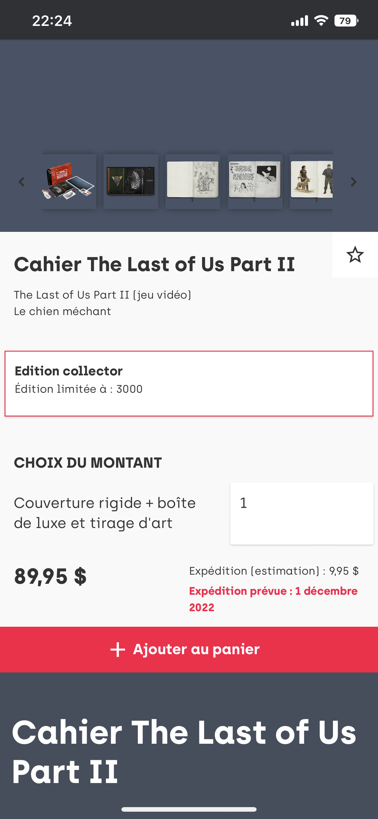
Task: Open Le chien méchant publisher link
Action: pos(62,311)
